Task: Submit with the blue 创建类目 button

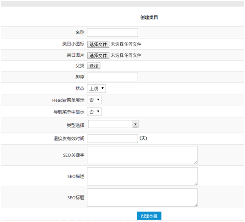Action: (x=149, y=216)
